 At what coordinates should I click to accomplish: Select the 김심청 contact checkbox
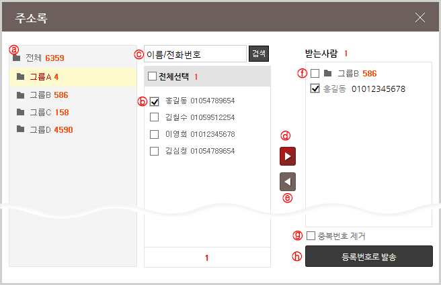coord(154,151)
